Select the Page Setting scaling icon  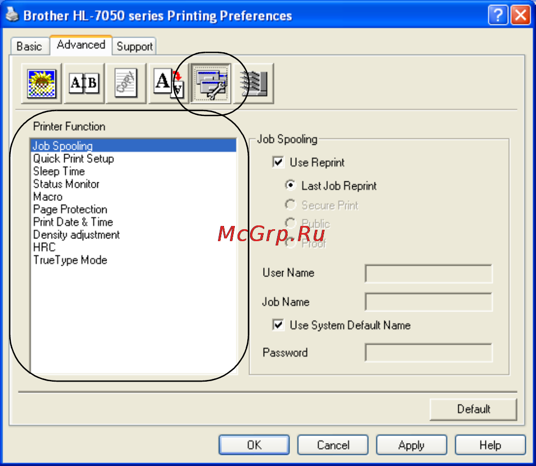pyautogui.click(x=169, y=83)
